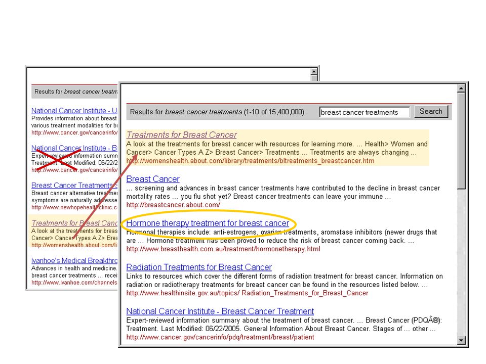Click the ivanhoe.com URL in back window
The image size is (486, 364).
coord(74,283)
